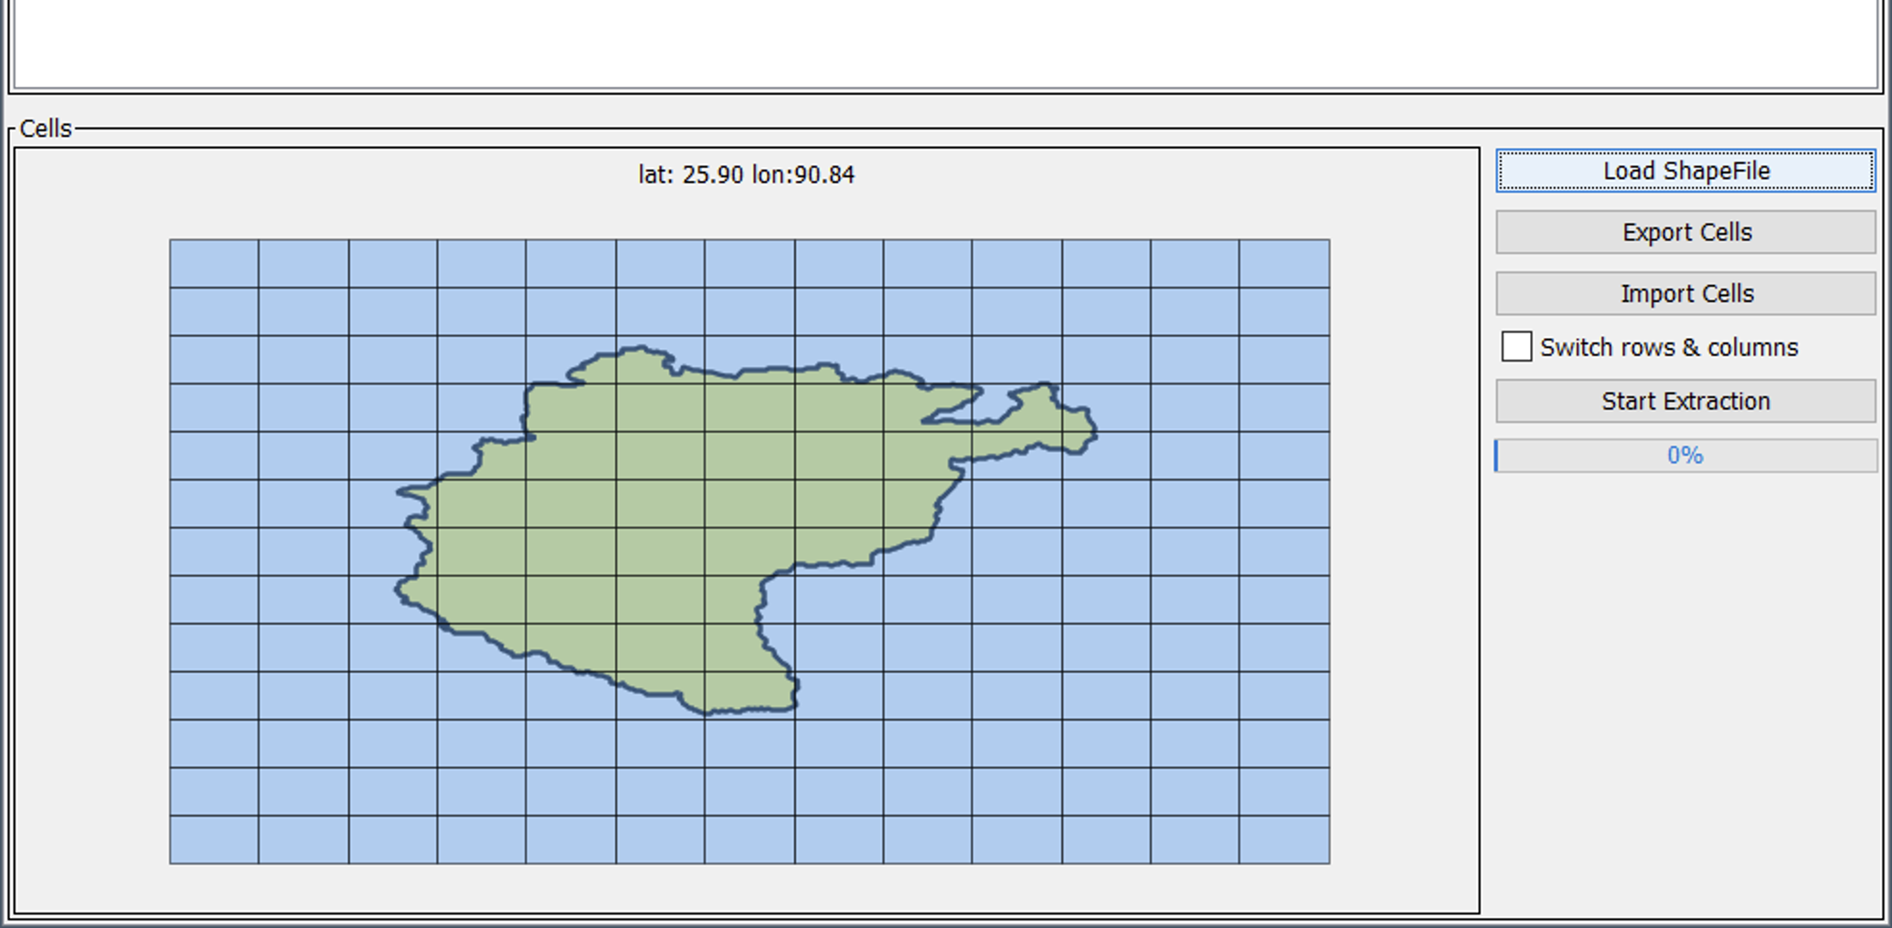Screen dimensions: 1892x928
Task: Select the bottom-right grid cell
Action: click(1284, 839)
